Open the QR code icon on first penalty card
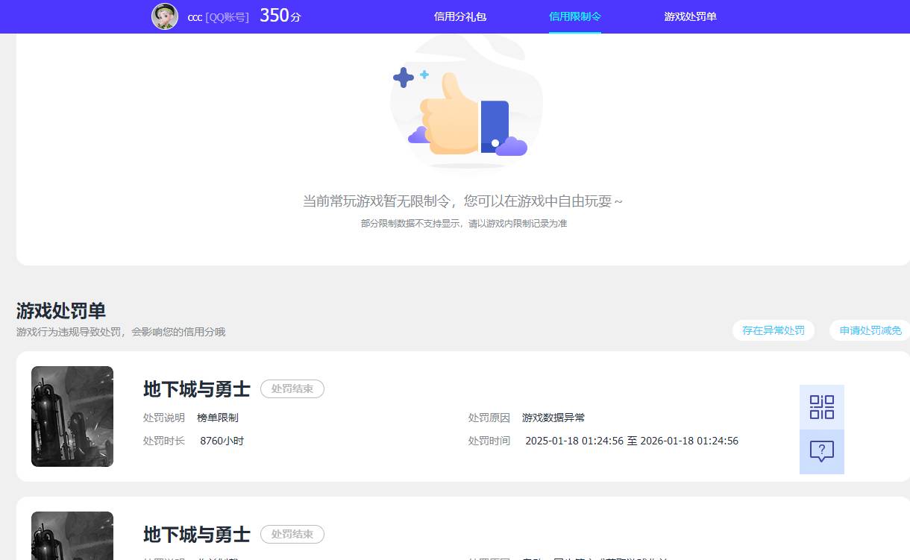910x560 pixels. pyautogui.click(x=821, y=407)
